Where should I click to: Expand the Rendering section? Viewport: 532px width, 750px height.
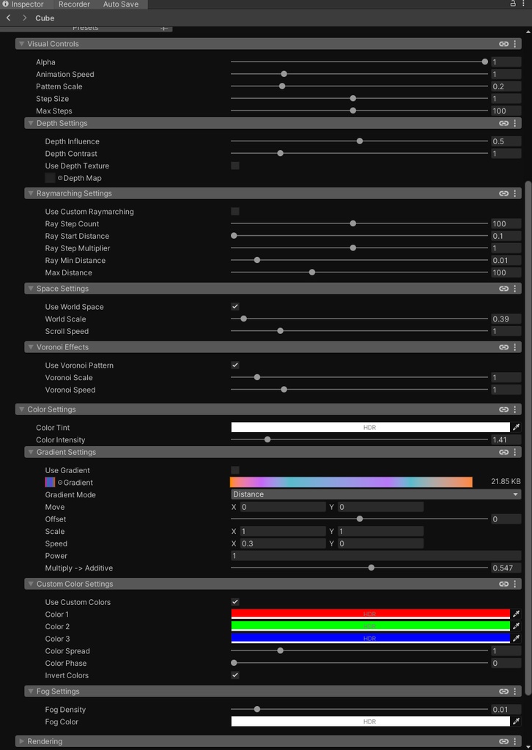pos(21,741)
